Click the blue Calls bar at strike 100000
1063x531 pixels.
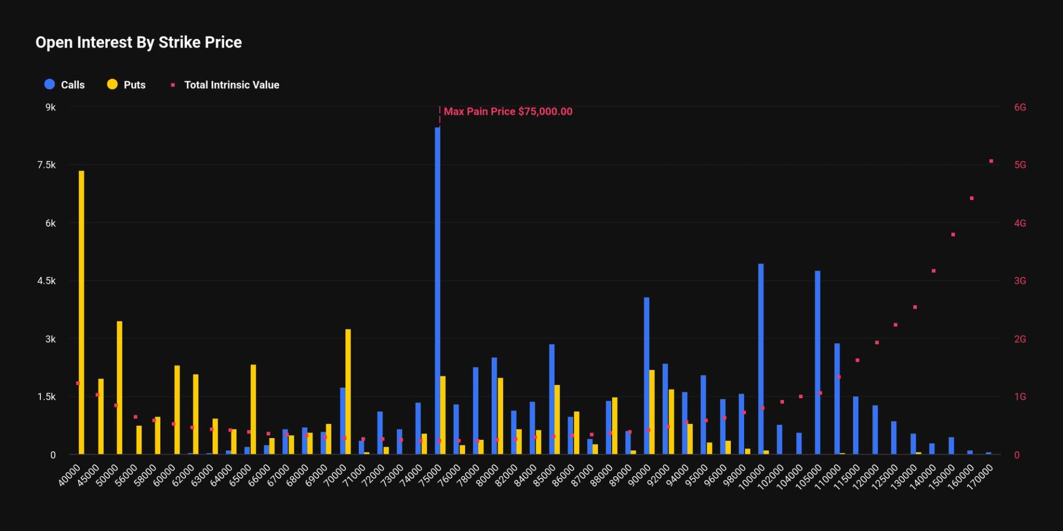[x=760, y=360]
